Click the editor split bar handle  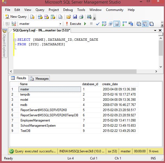(x=161, y=34)
